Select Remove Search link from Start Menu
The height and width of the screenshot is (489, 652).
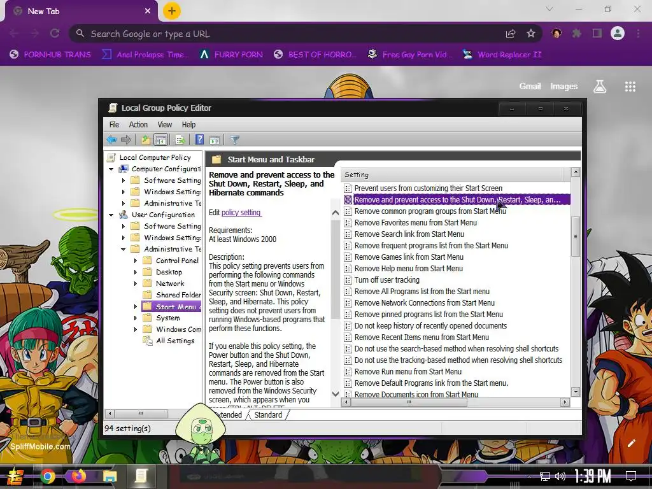(409, 234)
